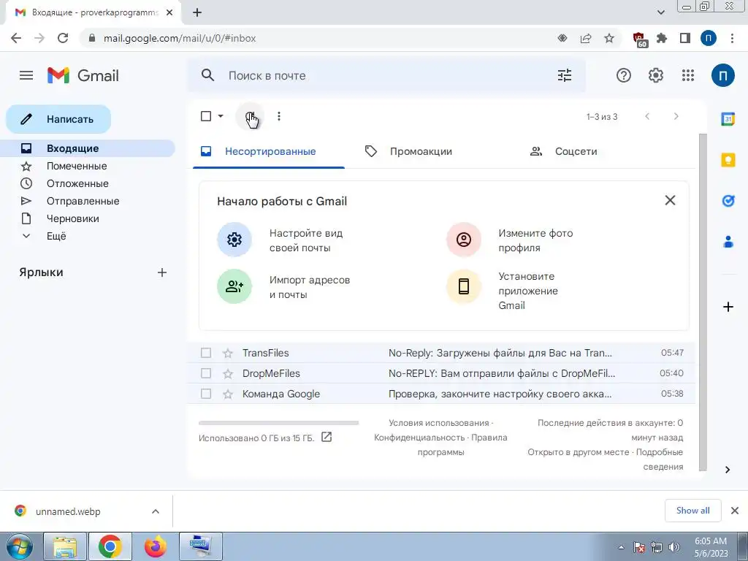Click the plus icon to get add-ons

tap(728, 307)
